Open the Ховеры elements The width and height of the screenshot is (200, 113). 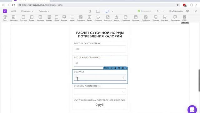click(156, 18)
